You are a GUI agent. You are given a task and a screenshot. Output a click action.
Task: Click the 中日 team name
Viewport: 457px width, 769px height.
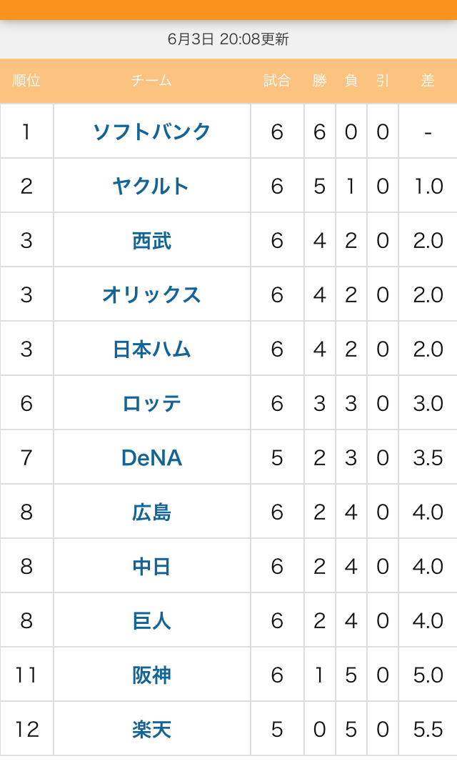[151, 567]
